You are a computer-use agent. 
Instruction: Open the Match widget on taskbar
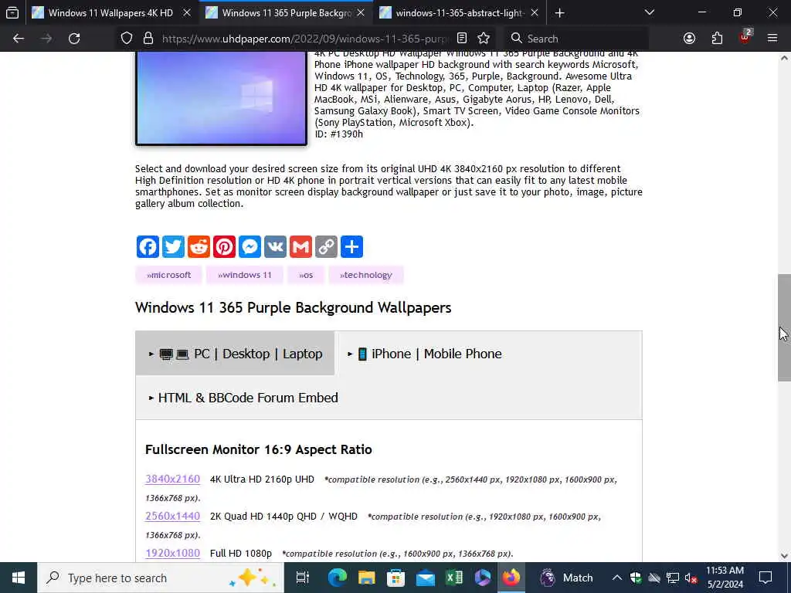(567, 578)
